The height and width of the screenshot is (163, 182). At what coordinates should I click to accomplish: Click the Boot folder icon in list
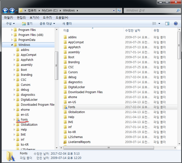[65, 57]
